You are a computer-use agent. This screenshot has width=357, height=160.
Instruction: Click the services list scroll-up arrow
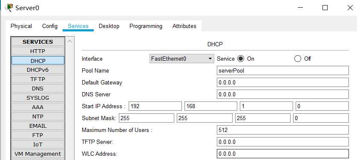point(70,41)
